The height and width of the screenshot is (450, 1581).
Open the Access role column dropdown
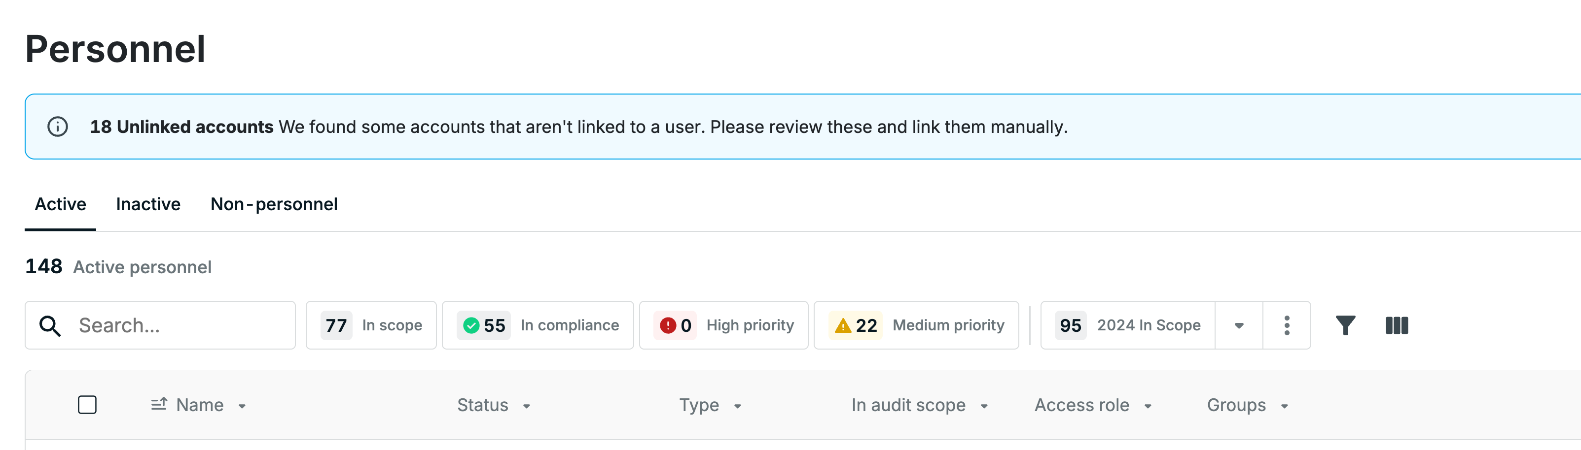(x=1149, y=407)
